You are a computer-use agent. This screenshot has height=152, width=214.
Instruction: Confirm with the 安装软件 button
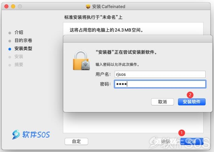(191, 102)
